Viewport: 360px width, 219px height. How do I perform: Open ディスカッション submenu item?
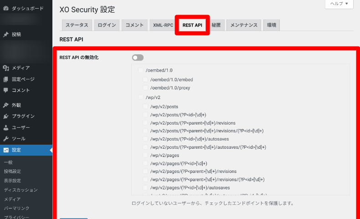tap(21, 190)
